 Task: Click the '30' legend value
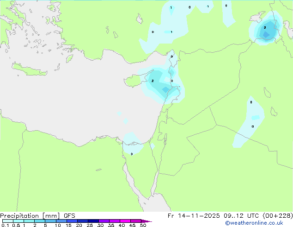point(100,225)
